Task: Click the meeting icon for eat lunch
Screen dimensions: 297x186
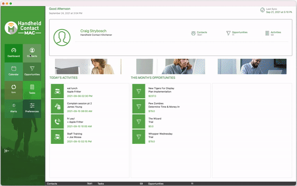Action: (57, 91)
